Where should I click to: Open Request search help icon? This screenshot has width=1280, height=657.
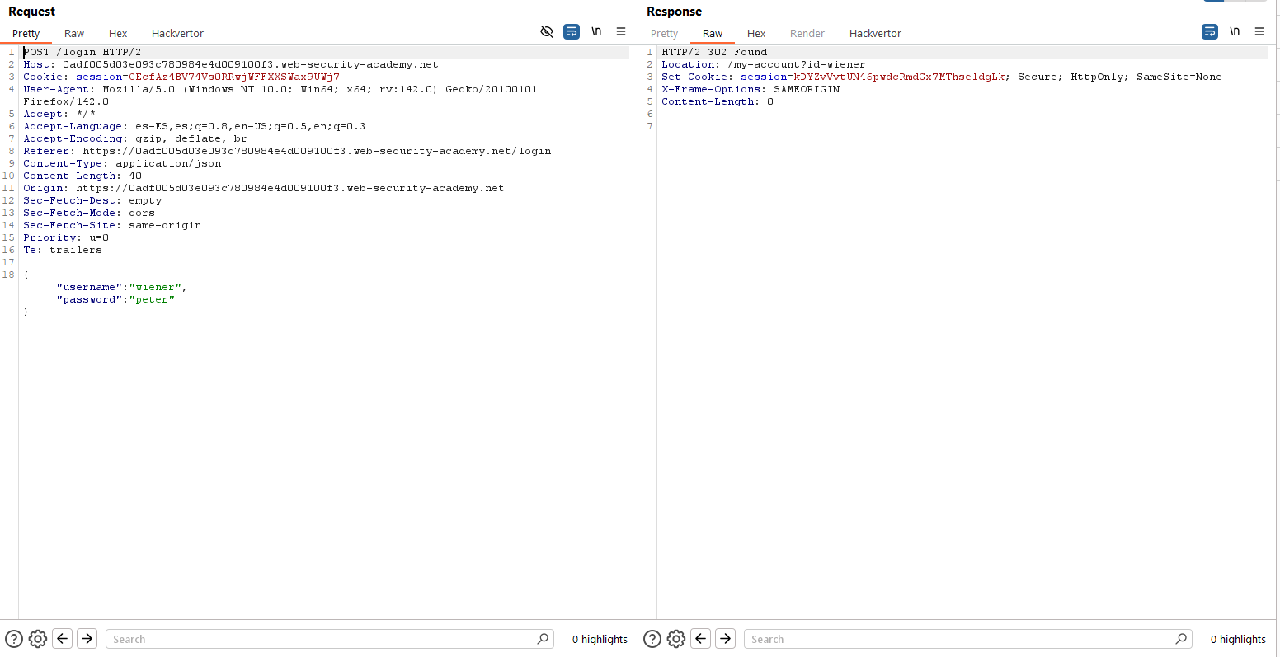coord(14,639)
